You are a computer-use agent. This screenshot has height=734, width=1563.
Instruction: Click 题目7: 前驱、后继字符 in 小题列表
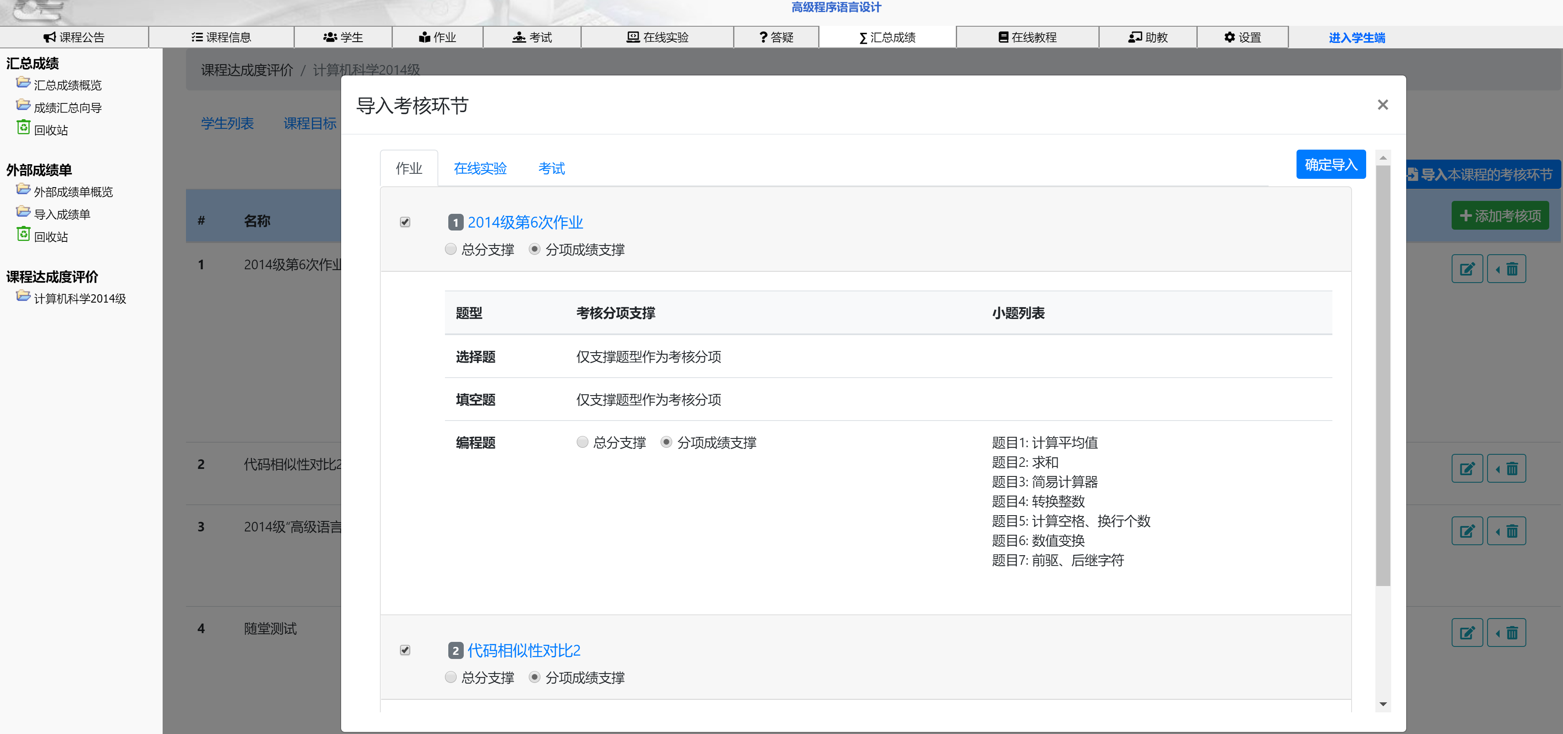[1058, 560]
